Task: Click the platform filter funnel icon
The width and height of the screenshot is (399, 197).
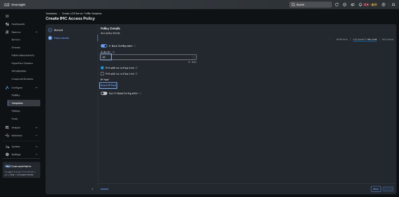Action: 330,39
